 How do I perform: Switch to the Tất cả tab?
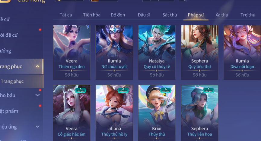pos(66,15)
